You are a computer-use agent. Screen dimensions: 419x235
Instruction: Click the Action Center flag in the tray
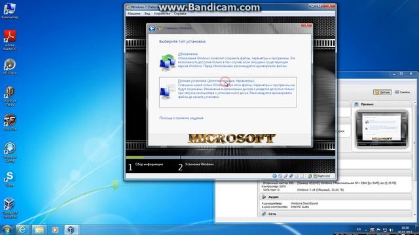click(378, 230)
